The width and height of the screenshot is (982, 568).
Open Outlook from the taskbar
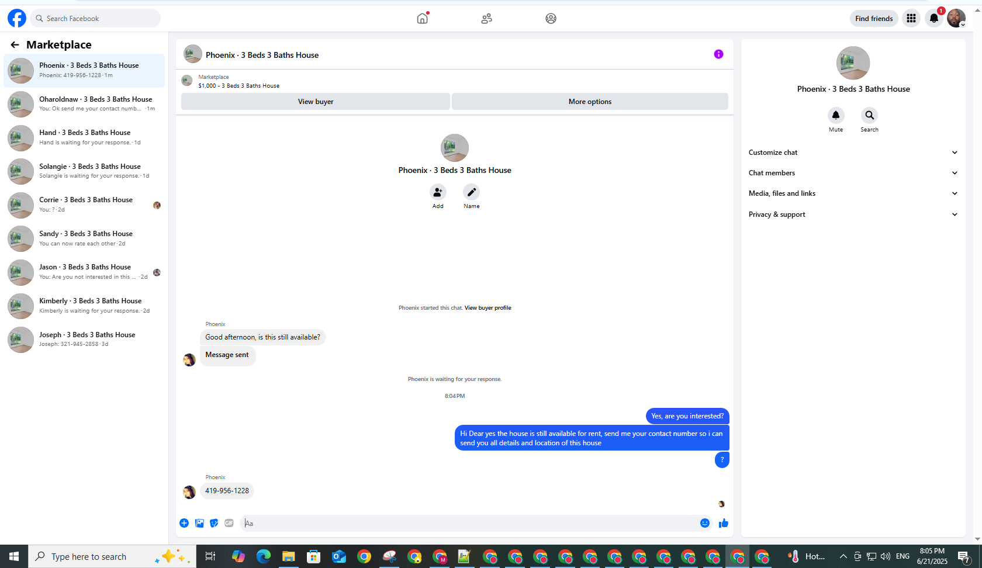[339, 556]
